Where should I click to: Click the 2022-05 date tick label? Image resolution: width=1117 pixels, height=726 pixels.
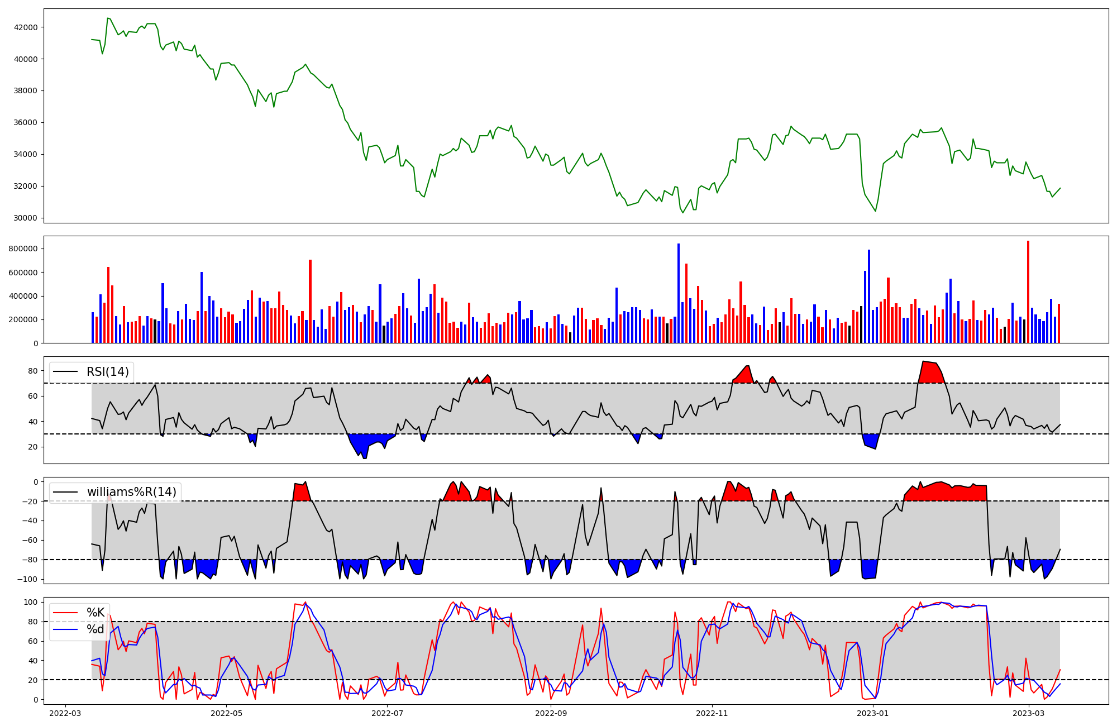point(226,713)
